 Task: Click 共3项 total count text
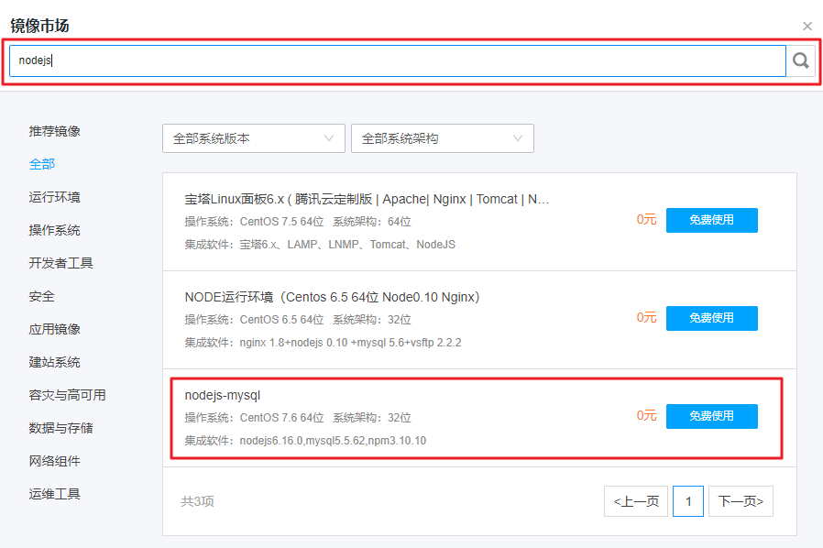point(197,502)
